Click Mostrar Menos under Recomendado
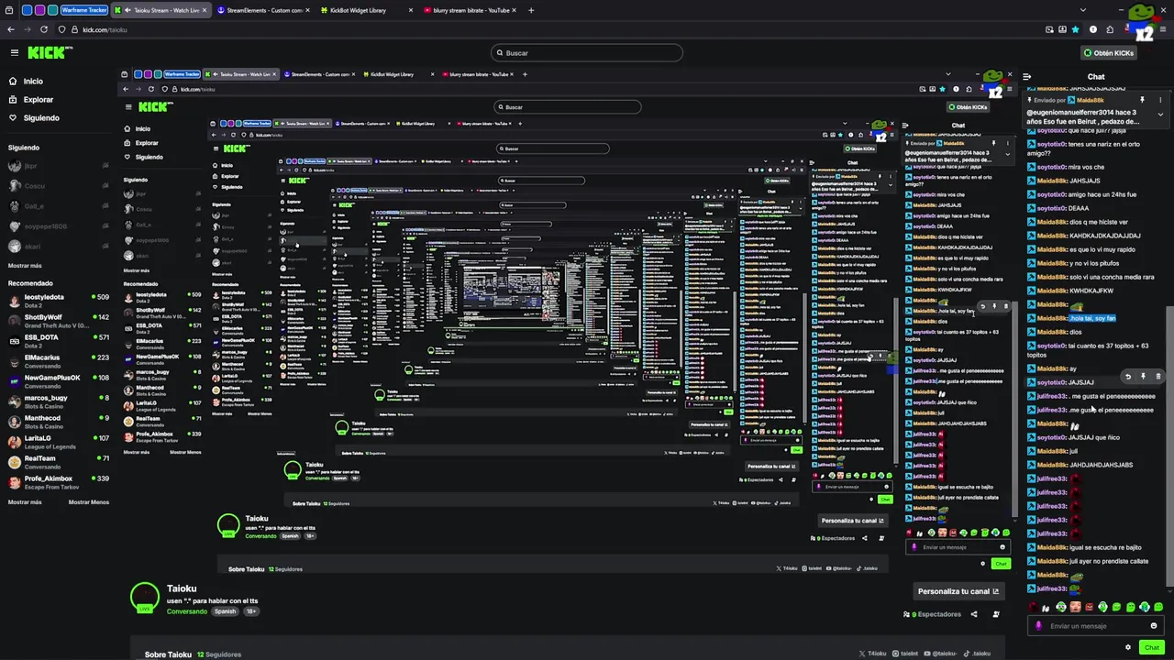The height and width of the screenshot is (660, 1174). (x=88, y=502)
